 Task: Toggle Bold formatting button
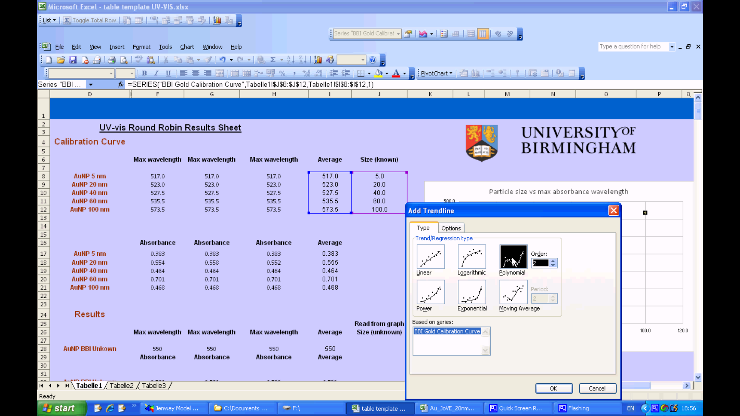pos(144,73)
